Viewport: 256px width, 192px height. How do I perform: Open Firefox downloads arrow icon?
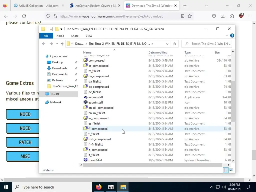pyautogui.click(x=223, y=16)
